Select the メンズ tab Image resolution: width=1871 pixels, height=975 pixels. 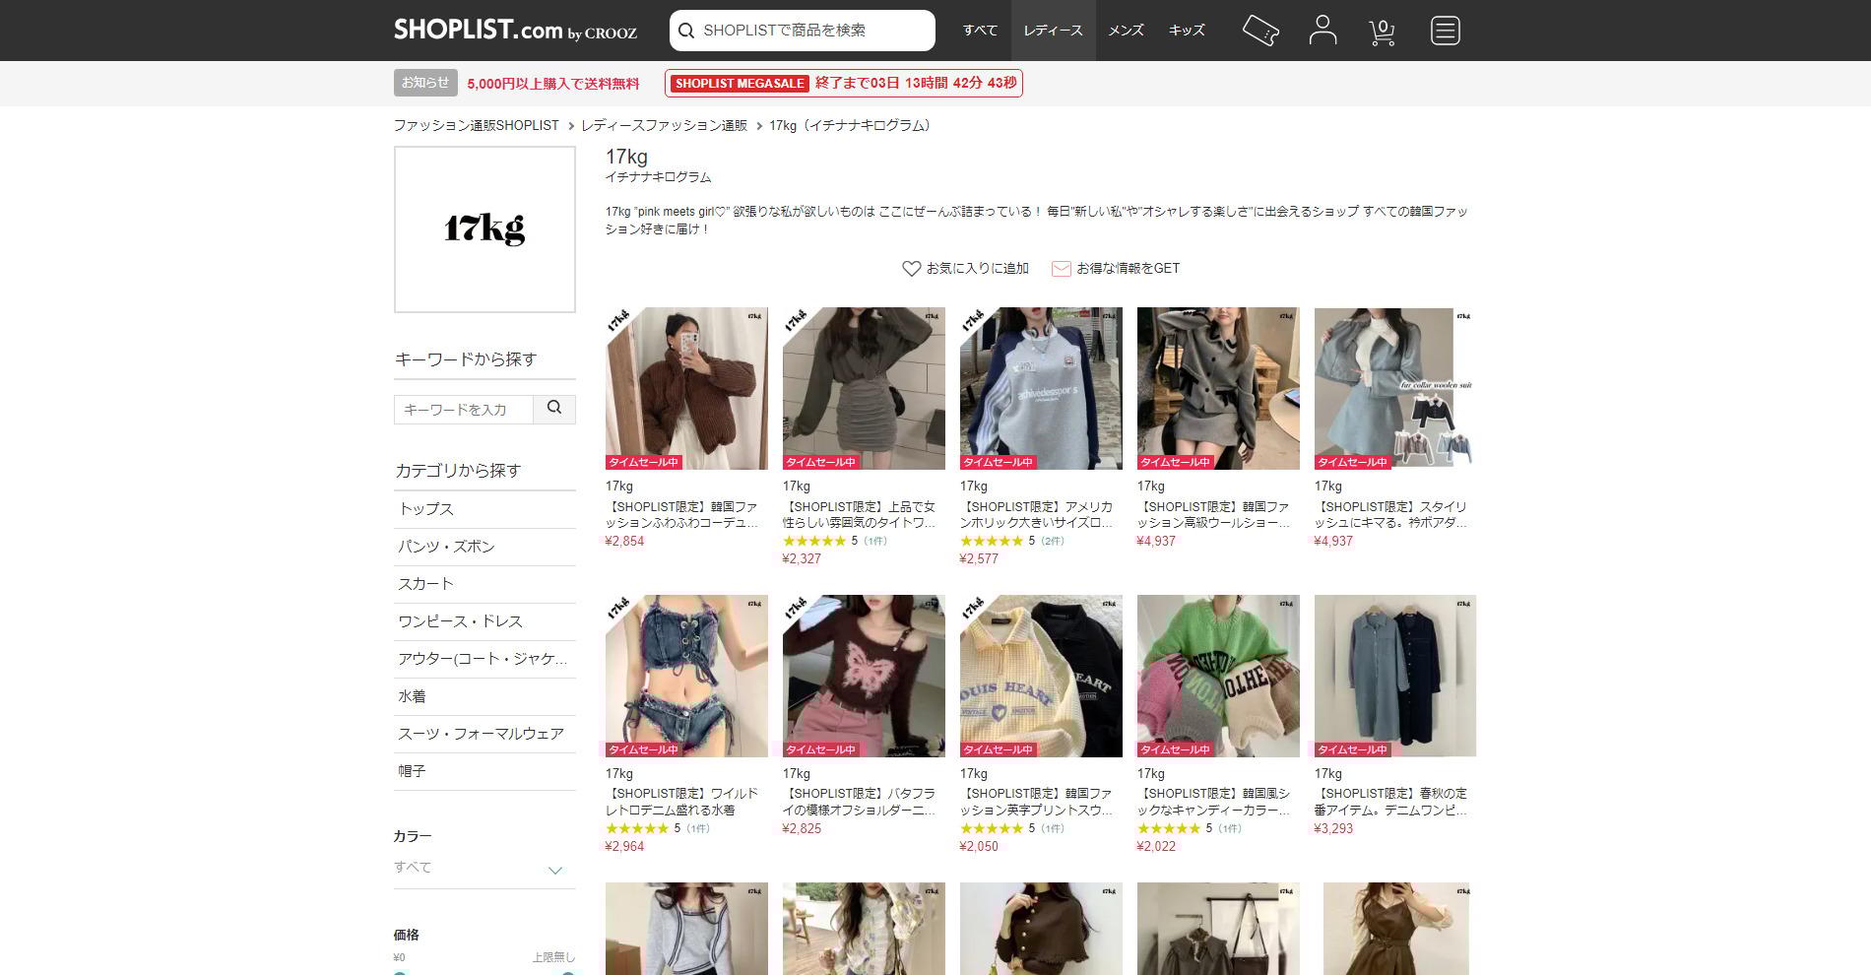click(x=1126, y=31)
